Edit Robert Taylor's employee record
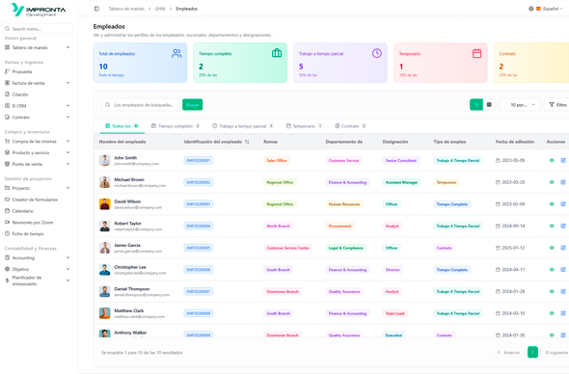 [x=563, y=226]
